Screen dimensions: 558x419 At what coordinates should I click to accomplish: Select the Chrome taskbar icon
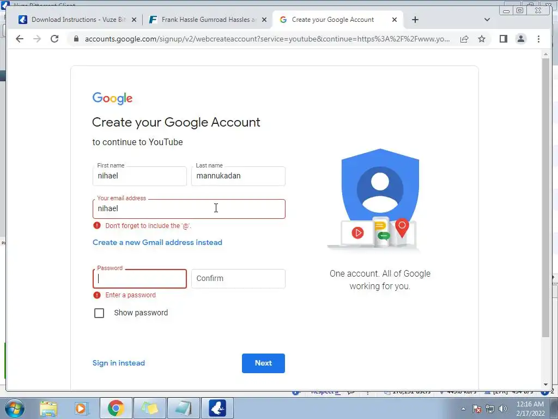[116, 408]
